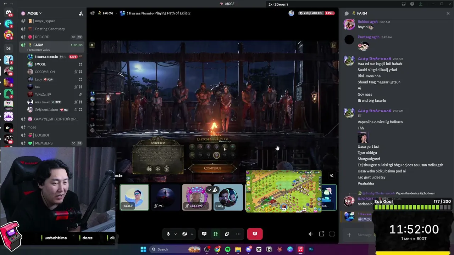Click FARM call timer 1:03:35
This screenshot has width=454, height=255.
click(x=76, y=45)
